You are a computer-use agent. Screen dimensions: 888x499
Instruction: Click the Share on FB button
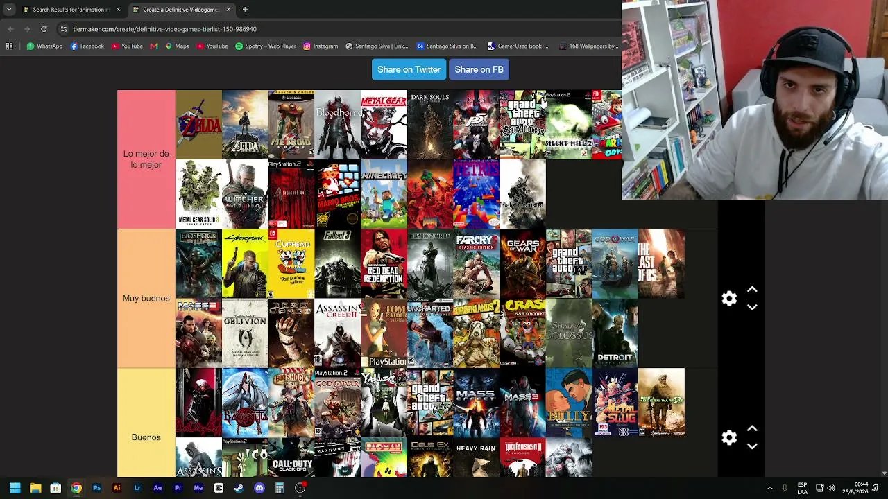[479, 69]
